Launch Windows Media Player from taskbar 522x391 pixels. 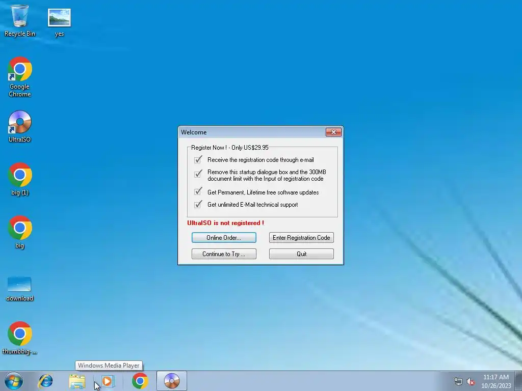108,381
